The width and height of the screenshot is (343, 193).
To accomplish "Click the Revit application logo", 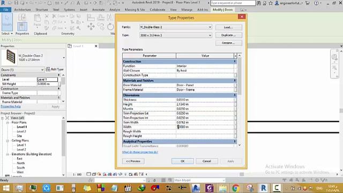I will coord(3,3).
